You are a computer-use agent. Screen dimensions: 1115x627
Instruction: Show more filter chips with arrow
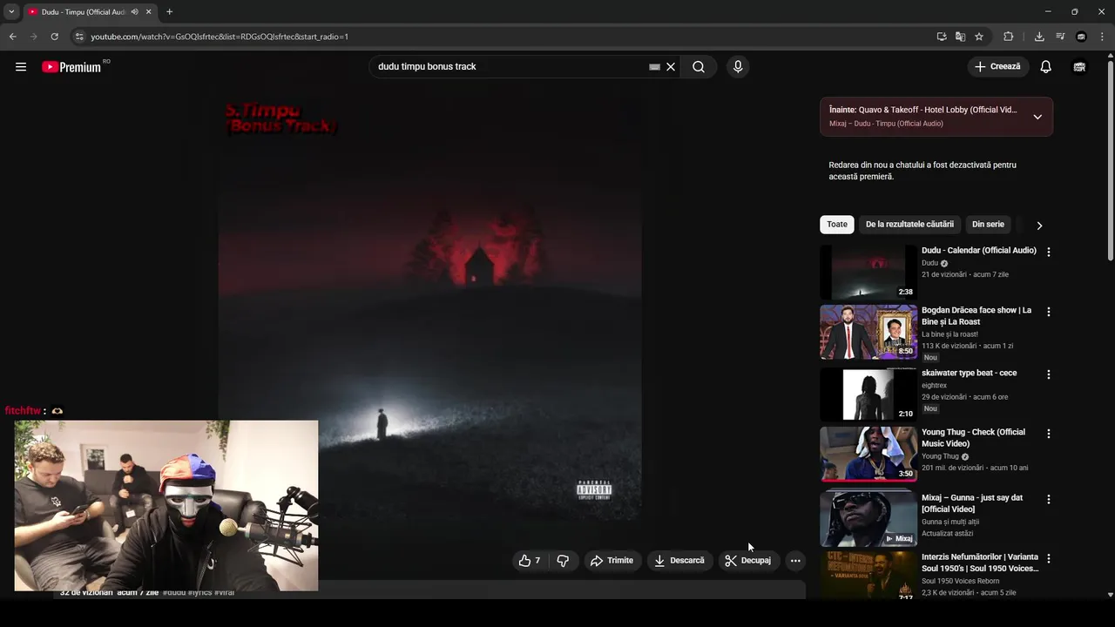(x=1039, y=226)
